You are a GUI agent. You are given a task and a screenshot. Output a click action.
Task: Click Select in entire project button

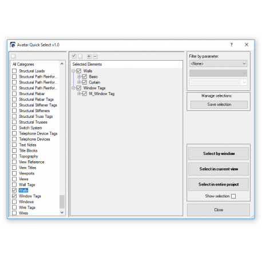pyautogui.click(x=219, y=184)
